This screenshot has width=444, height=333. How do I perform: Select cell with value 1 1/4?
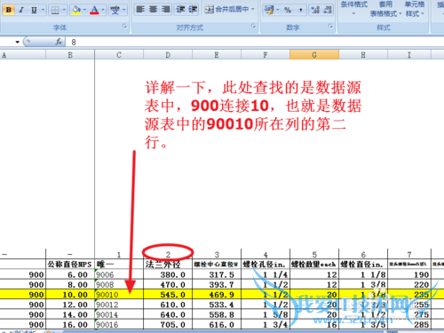(x=266, y=274)
